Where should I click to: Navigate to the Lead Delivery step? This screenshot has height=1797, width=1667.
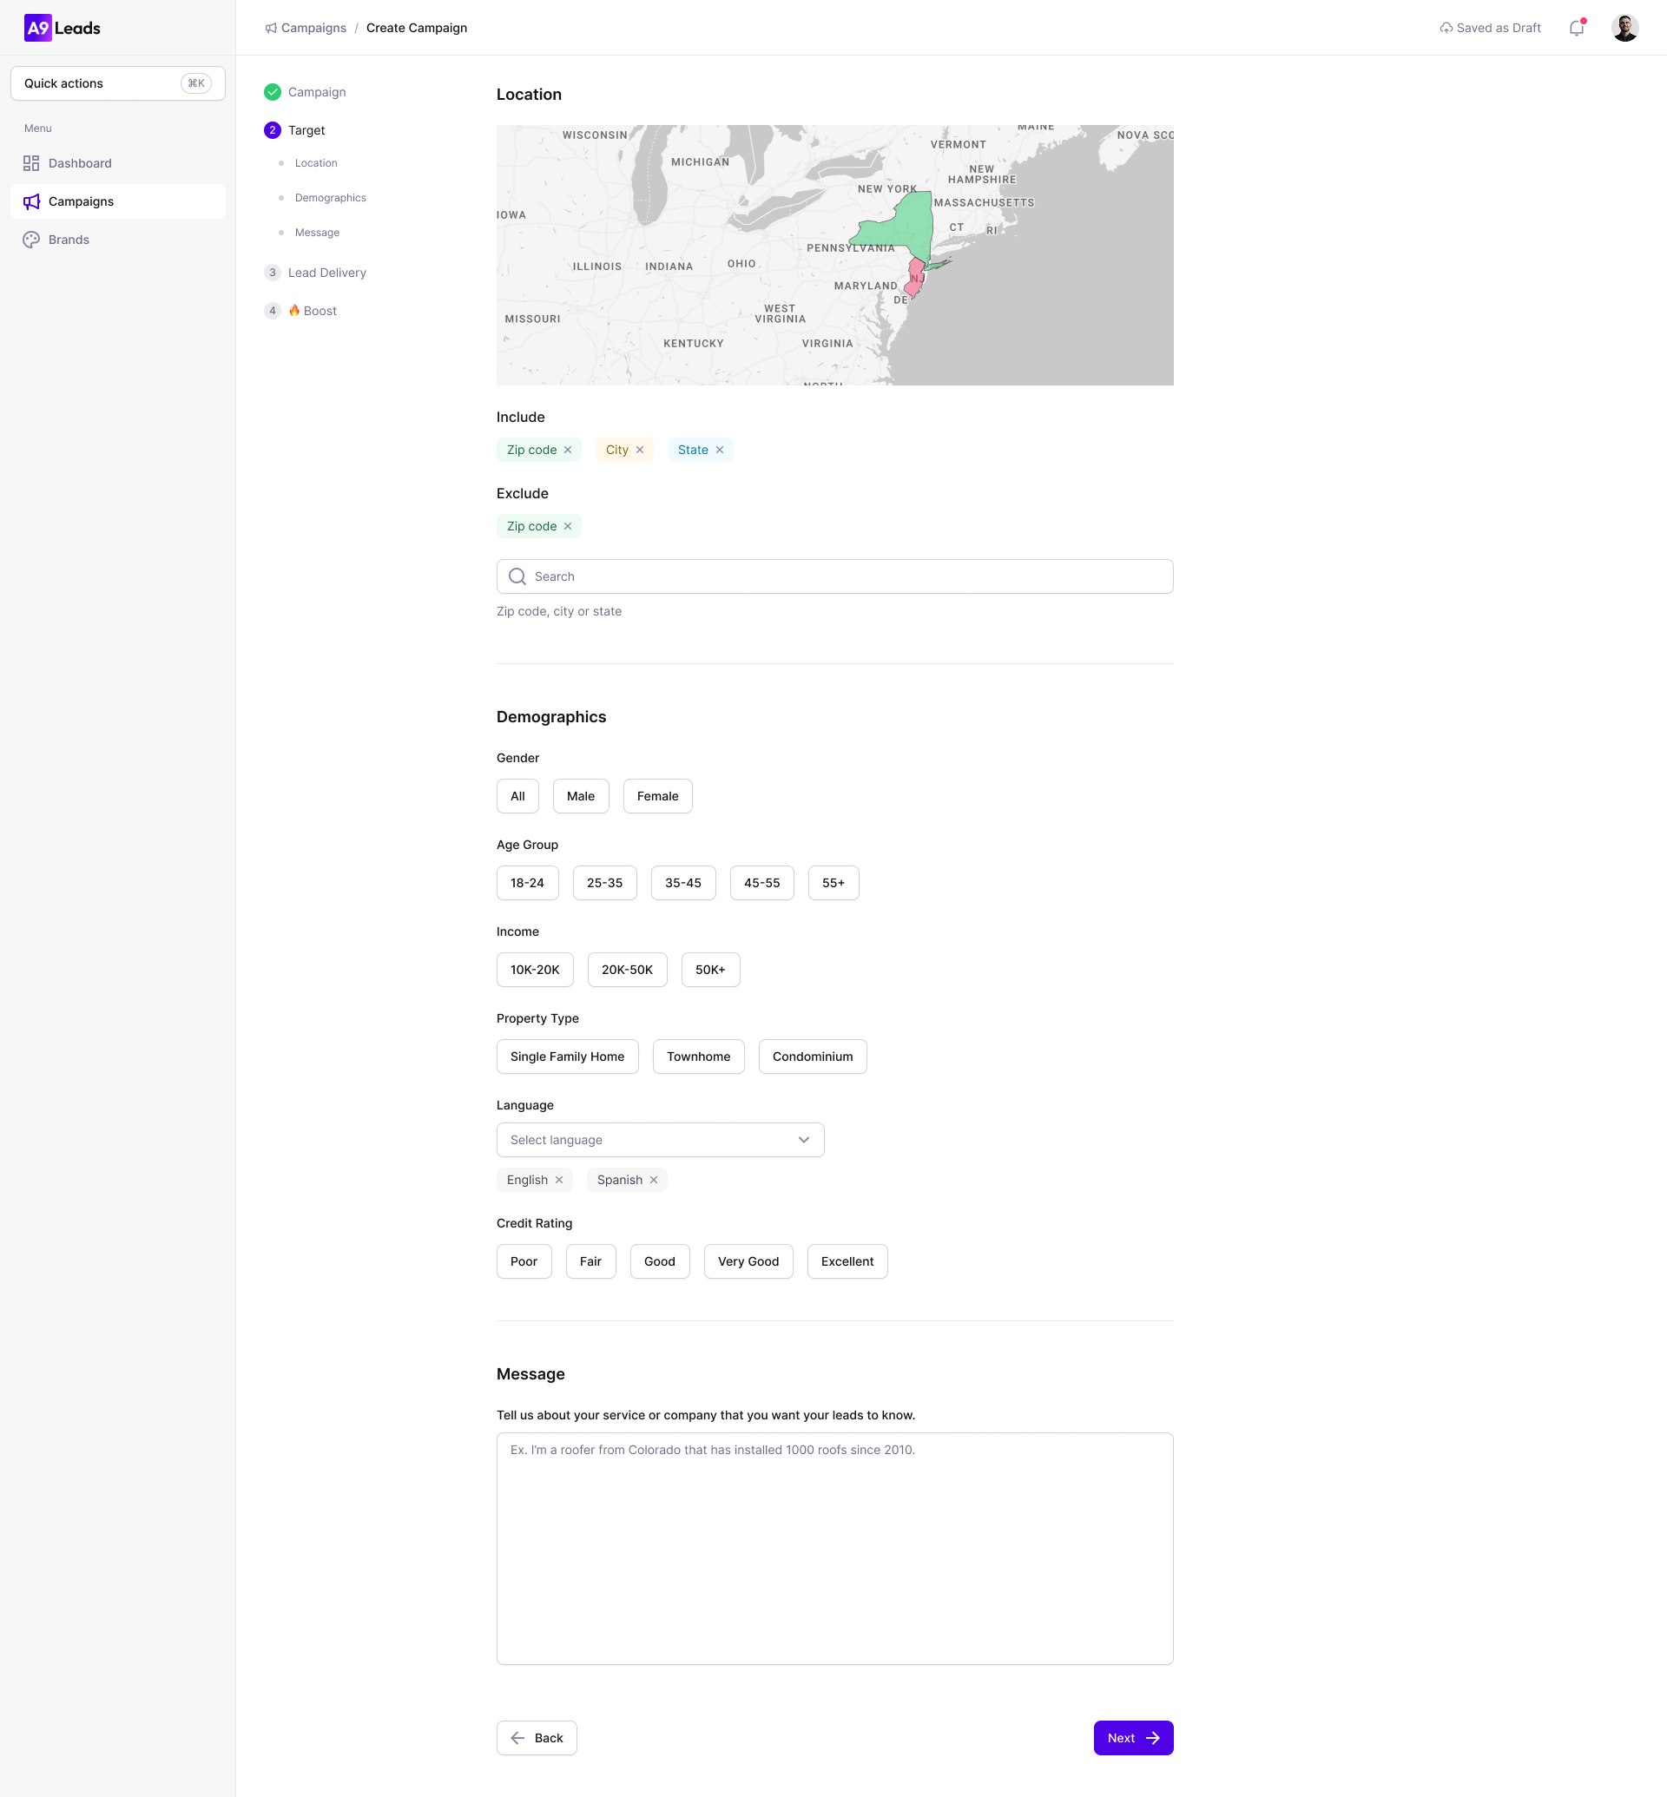[326, 273]
